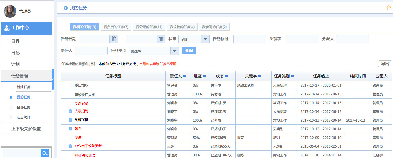The height and width of the screenshot is (158, 393).
Task: Open the 任务类别 column filter menu
Action: click(292, 76)
